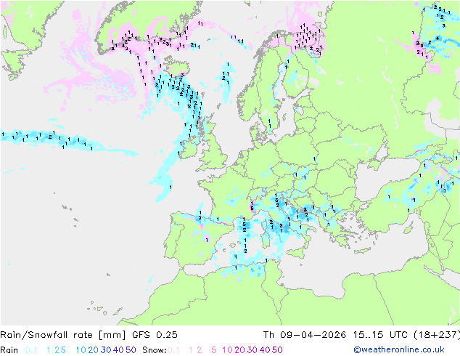
Task: Click the date "Th 09-04-2026"
Action: pos(305,335)
